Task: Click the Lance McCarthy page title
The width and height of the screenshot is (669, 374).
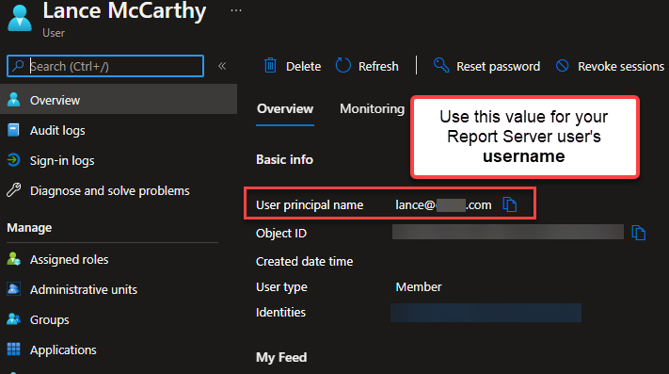Action: [x=124, y=10]
